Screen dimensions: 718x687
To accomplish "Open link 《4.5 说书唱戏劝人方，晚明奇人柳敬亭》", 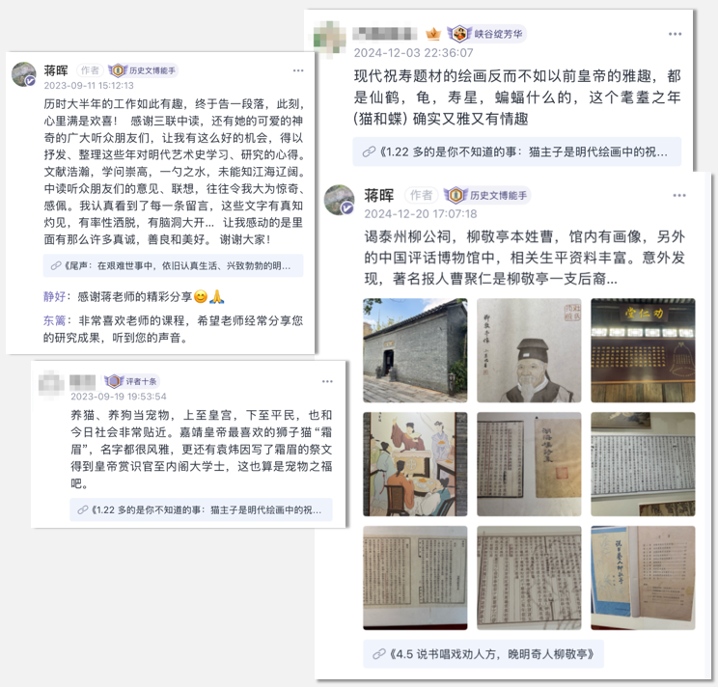I will (483, 654).
